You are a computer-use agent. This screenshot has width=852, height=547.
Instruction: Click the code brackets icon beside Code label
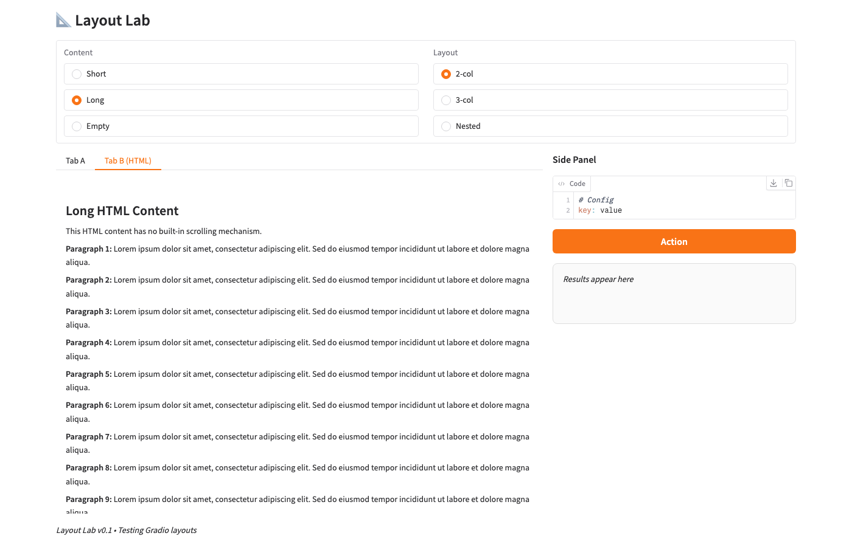561,184
